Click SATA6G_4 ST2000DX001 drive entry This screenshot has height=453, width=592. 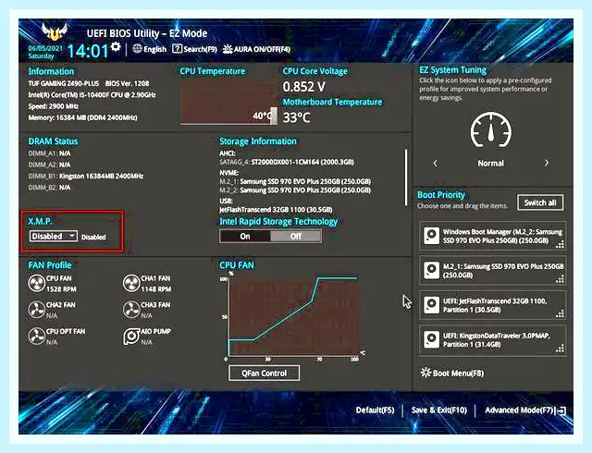[x=287, y=162]
